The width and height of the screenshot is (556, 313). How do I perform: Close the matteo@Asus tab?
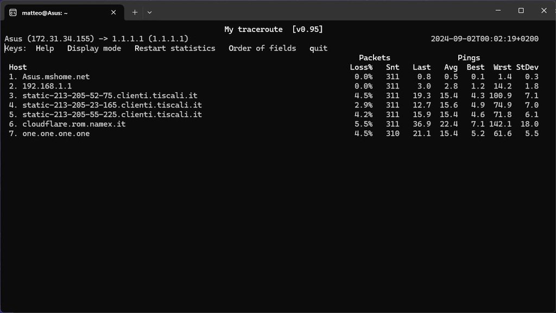[113, 12]
